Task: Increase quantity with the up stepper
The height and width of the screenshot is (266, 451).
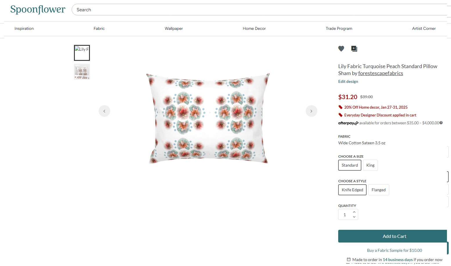Action: pos(354,212)
